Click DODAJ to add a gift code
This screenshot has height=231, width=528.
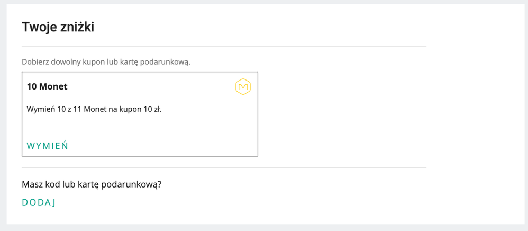point(39,202)
